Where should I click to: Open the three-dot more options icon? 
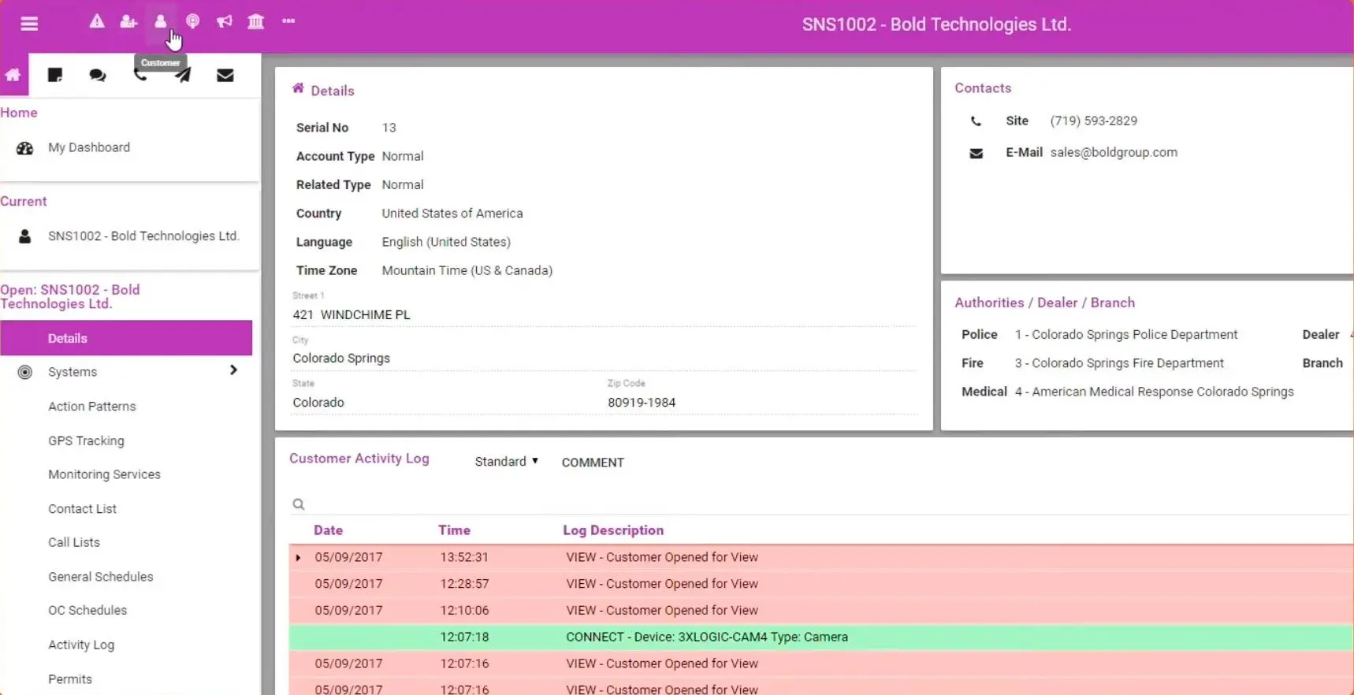[x=288, y=21]
